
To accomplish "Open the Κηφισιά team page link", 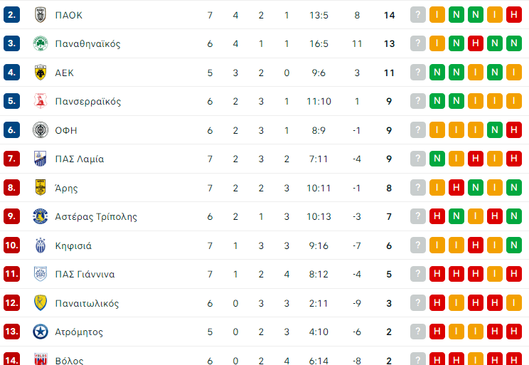I will coord(73,245).
